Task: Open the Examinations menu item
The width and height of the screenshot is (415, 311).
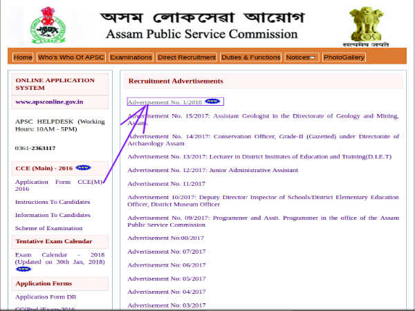Action: click(x=131, y=57)
